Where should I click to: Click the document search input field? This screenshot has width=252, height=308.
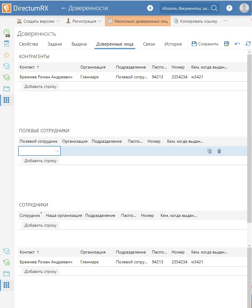pyautogui.click(x=186, y=8)
